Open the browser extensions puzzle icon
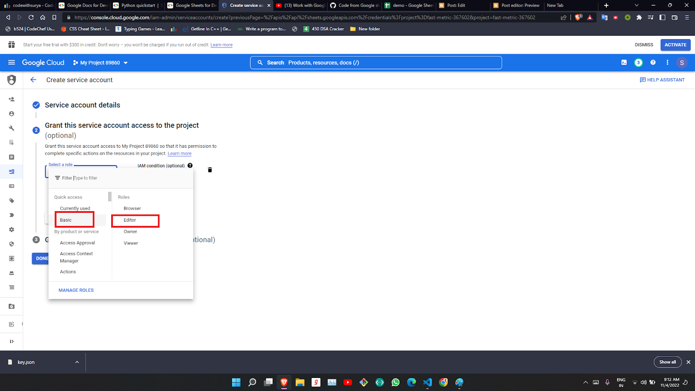This screenshot has width=695, height=391. point(639,17)
